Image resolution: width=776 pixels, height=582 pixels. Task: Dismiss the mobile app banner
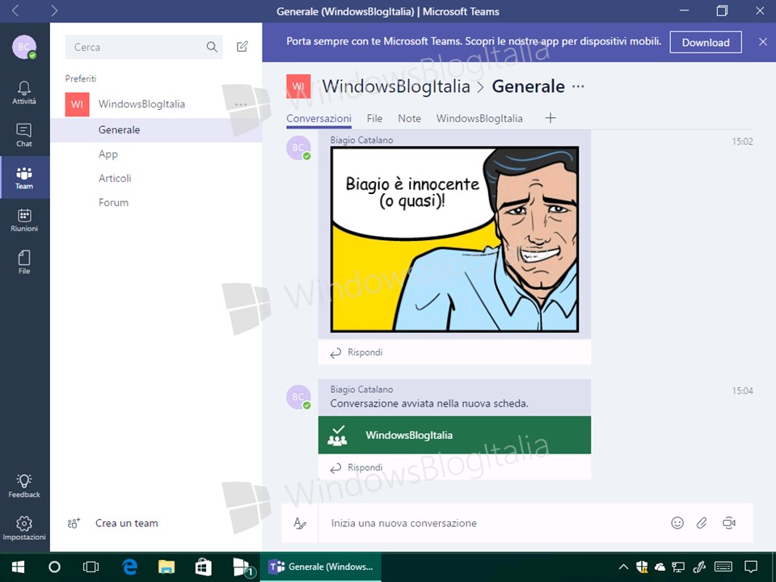(x=762, y=42)
